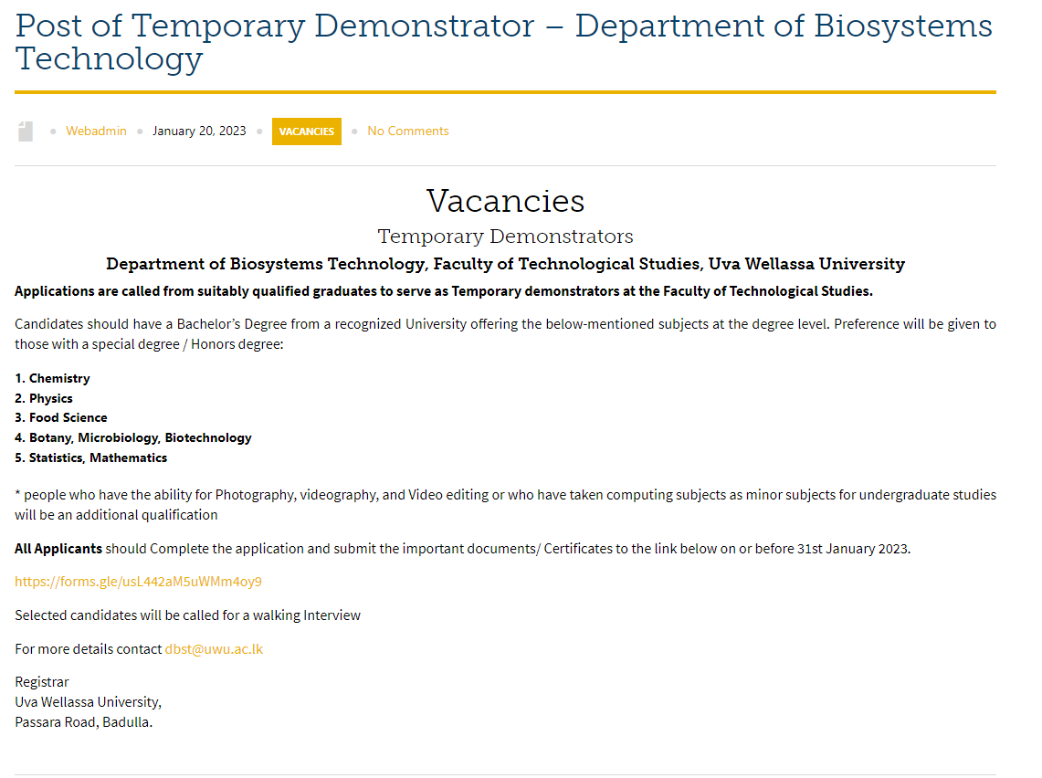Click the Temporary Demonstrators subheading

(x=505, y=237)
